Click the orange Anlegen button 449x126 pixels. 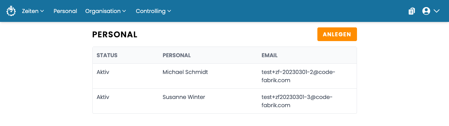337,34
